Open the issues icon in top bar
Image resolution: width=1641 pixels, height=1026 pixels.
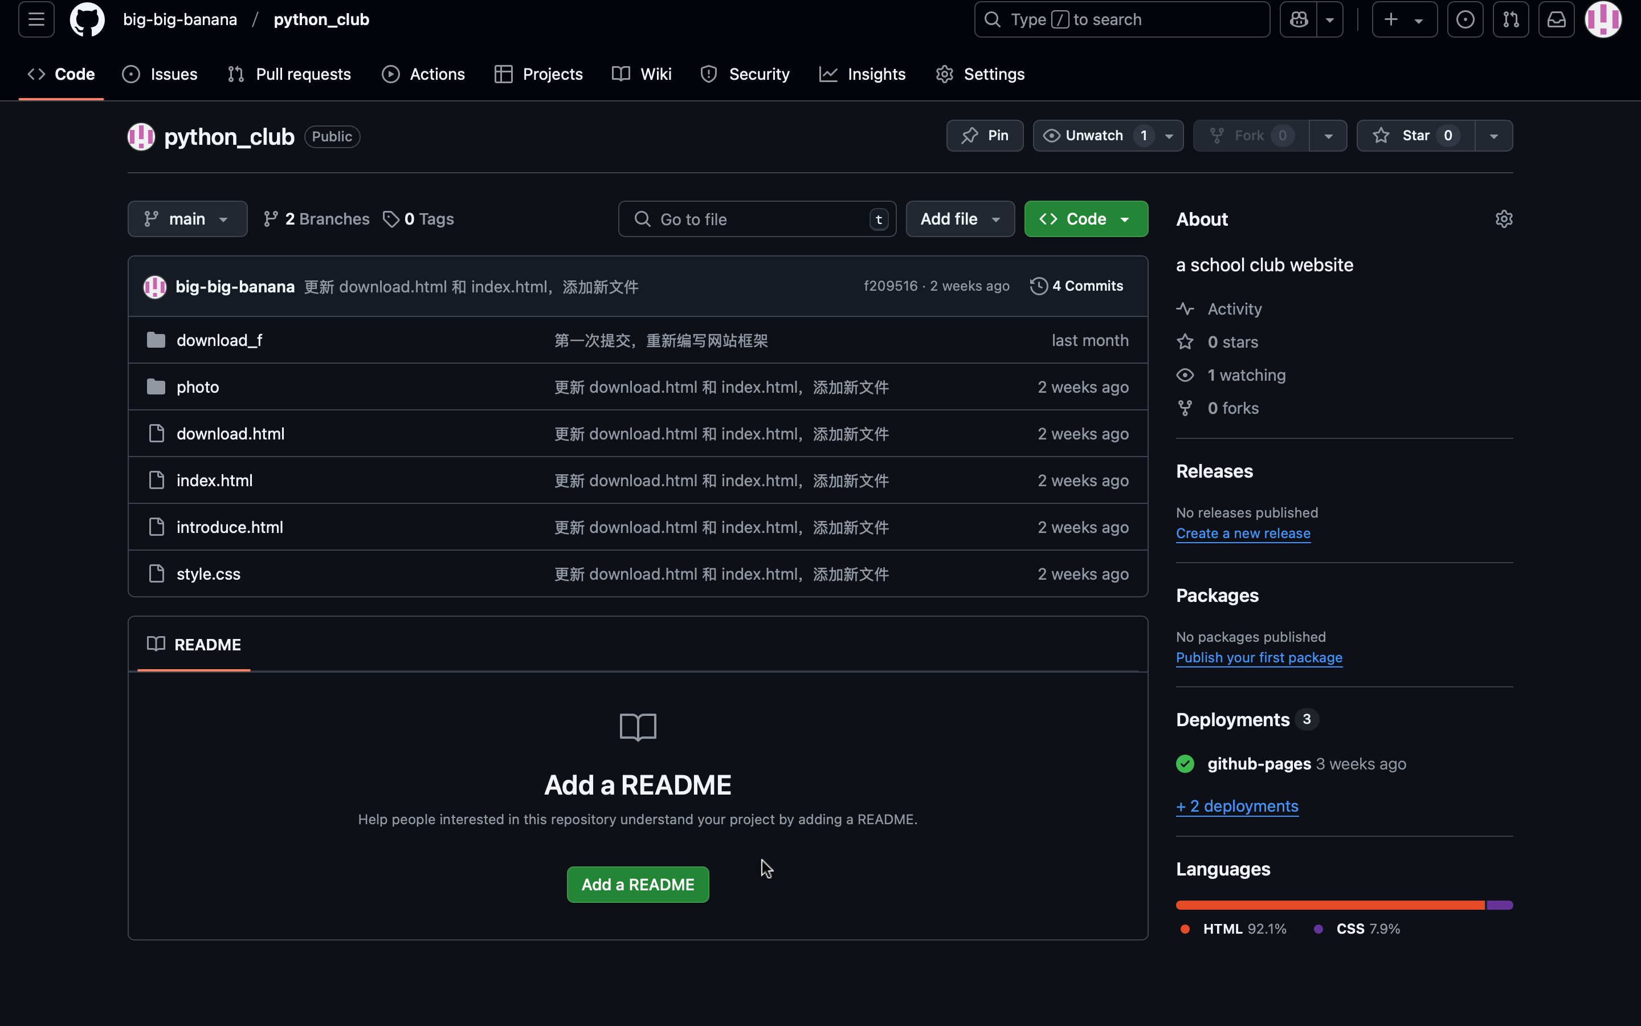[1465, 19]
